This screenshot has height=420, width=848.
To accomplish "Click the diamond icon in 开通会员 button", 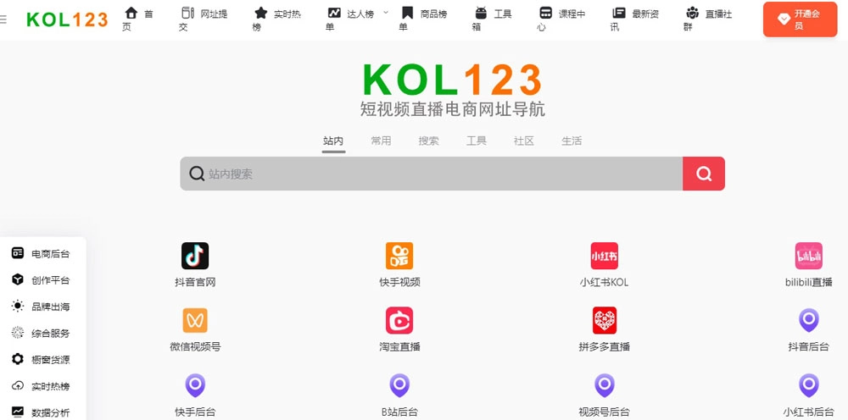I will pyautogui.click(x=784, y=19).
